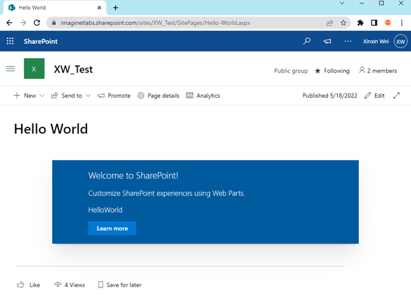View the 2 members list

pos(377,70)
